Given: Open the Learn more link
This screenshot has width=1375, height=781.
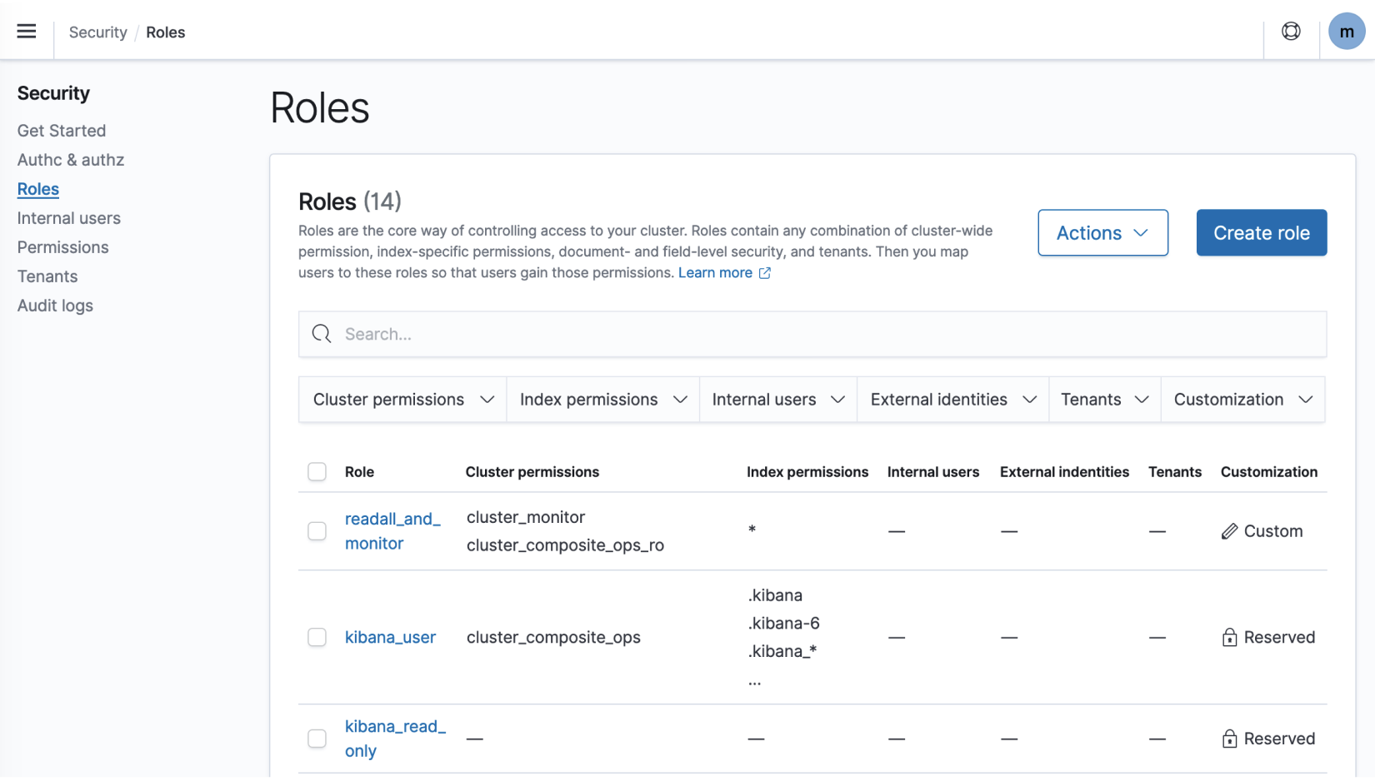Looking at the screenshot, I should pyautogui.click(x=715, y=272).
